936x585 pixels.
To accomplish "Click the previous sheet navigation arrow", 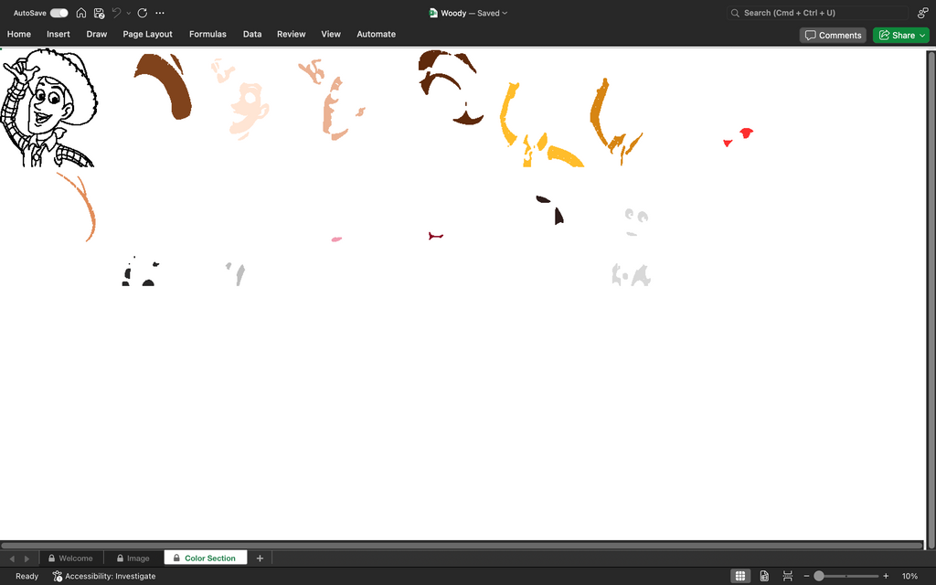I will 12,558.
